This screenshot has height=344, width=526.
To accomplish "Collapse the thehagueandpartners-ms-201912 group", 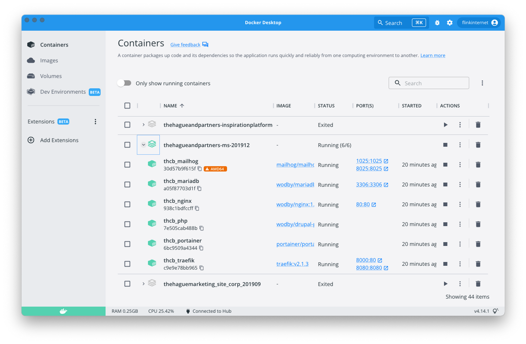I will [144, 145].
